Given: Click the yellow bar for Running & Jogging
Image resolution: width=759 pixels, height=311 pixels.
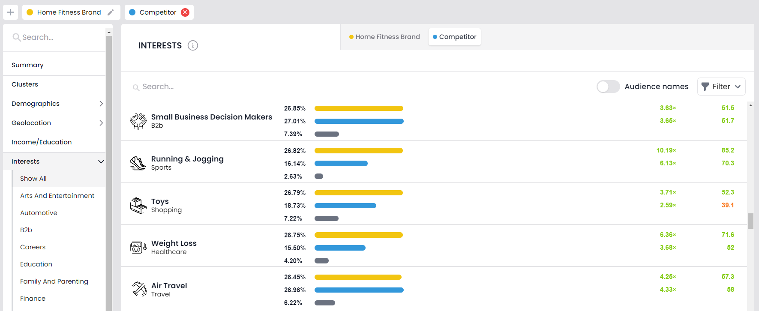Looking at the screenshot, I should 358,151.
